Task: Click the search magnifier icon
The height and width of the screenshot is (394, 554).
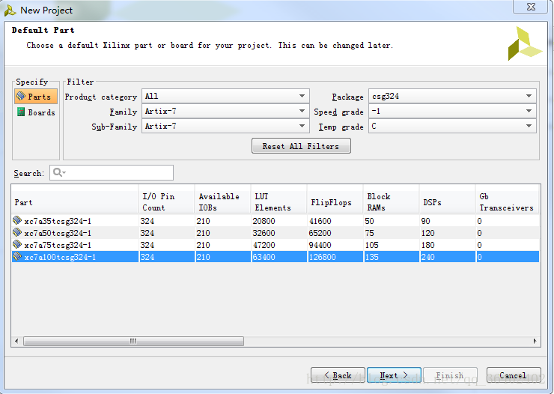Action: [x=57, y=172]
